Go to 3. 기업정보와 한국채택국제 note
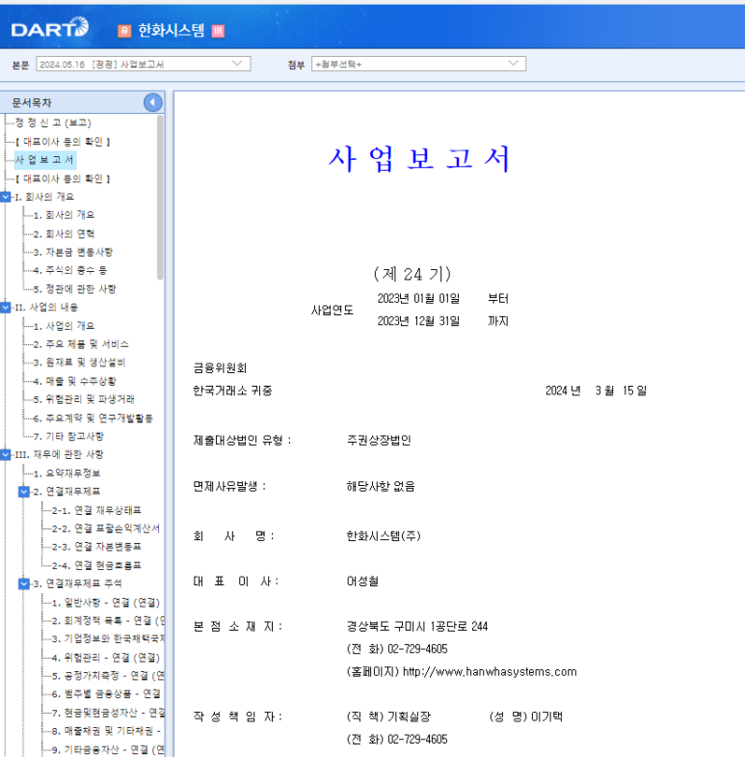 tap(108, 638)
